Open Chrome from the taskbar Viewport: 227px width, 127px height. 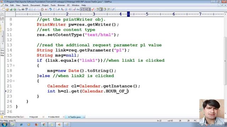(x=44, y=125)
